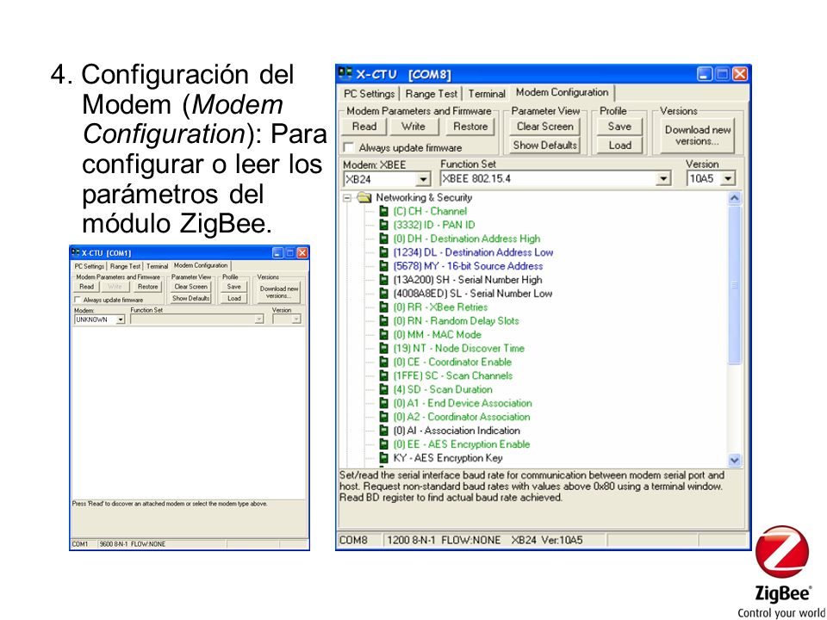Click the scroll up arrow of parameter tree
The image size is (827, 620).
coord(734,198)
